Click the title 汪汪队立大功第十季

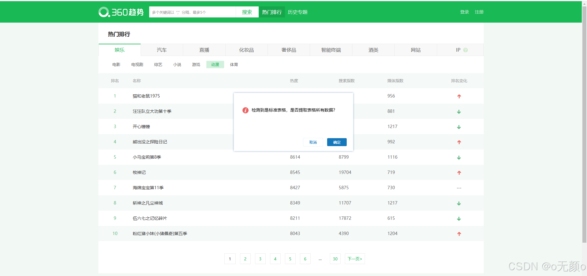[x=152, y=111]
